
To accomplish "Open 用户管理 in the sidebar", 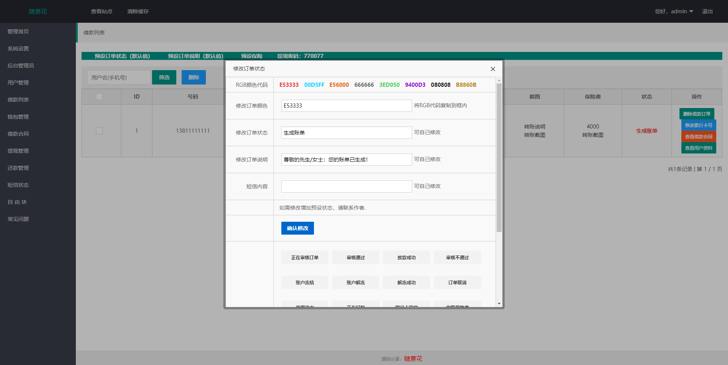I will 18,83.
